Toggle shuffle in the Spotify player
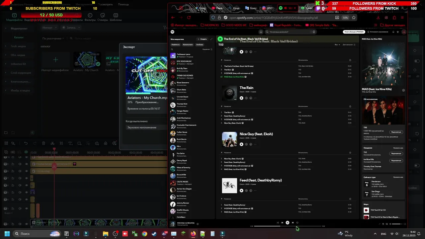This screenshot has height=239, width=425. tap(278, 223)
